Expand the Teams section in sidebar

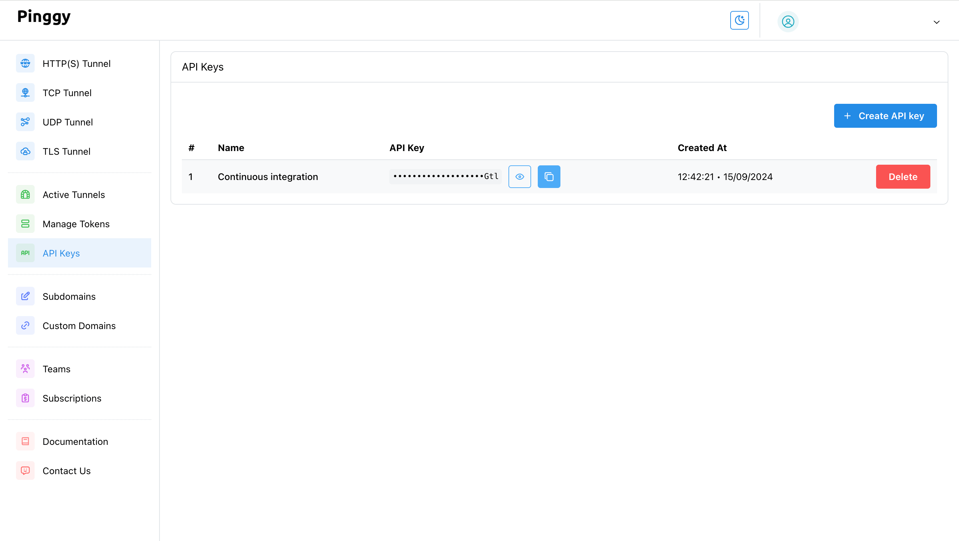[x=56, y=369]
